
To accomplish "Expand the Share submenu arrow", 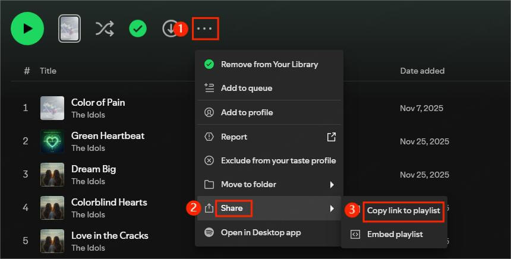I will (x=332, y=209).
